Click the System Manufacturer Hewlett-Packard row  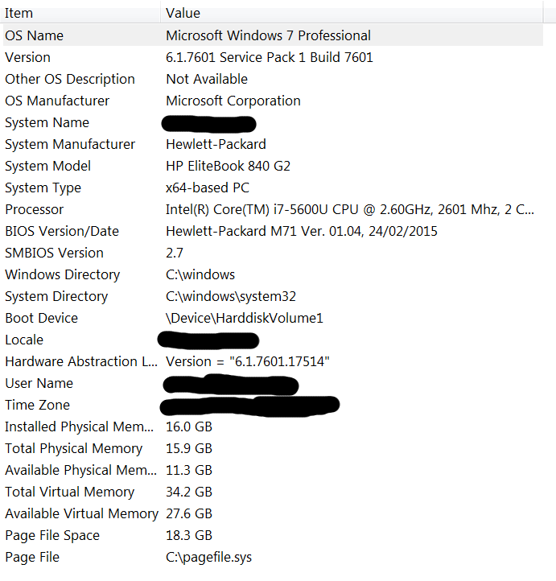coord(215,144)
